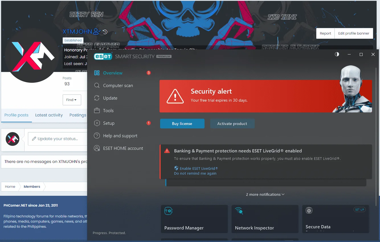This screenshot has height=242, width=380.
Task: Minimize the ESET Smart Security window
Action: pos(349,54)
